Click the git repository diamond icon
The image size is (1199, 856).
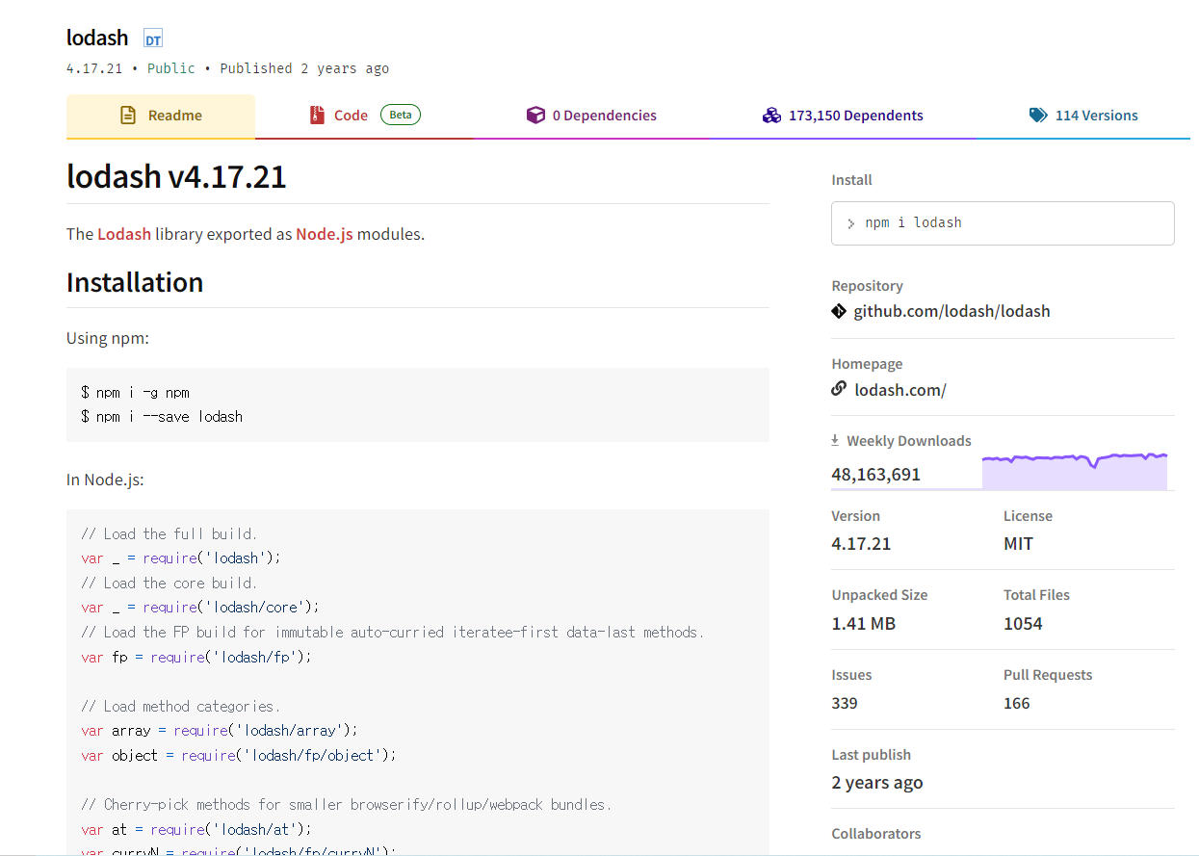pos(839,311)
